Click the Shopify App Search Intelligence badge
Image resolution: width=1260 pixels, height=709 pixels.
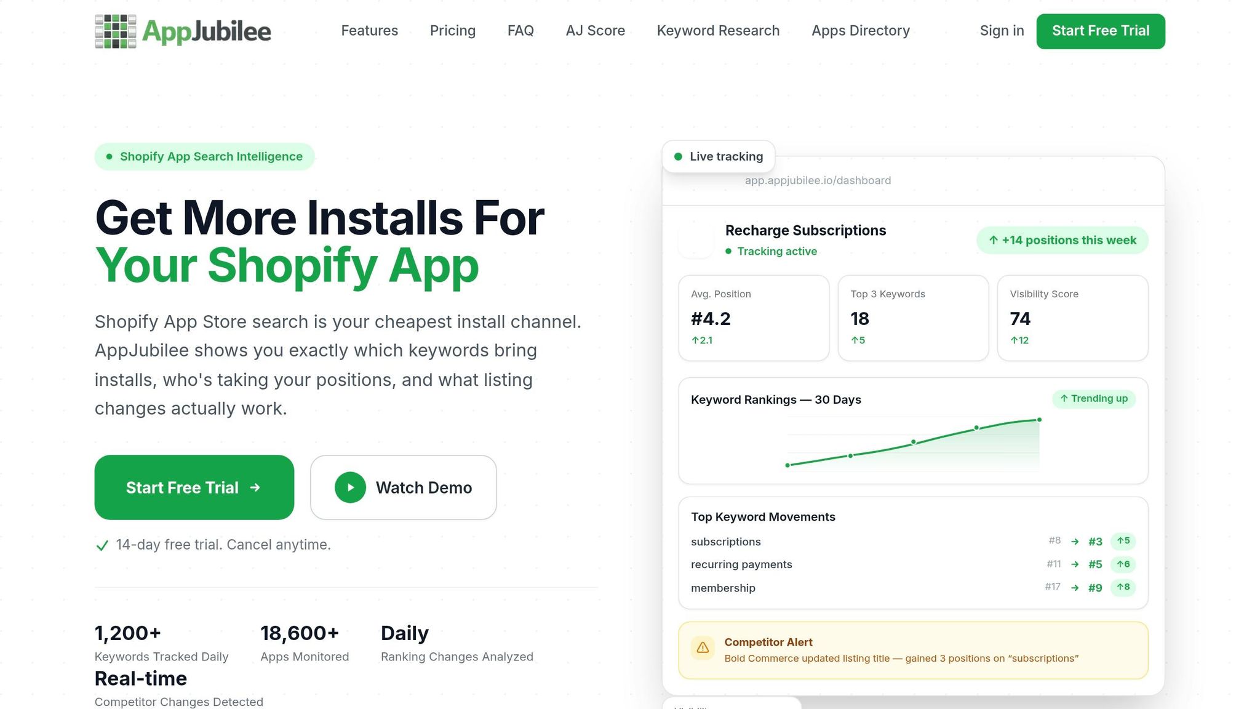[x=204, y=156]
